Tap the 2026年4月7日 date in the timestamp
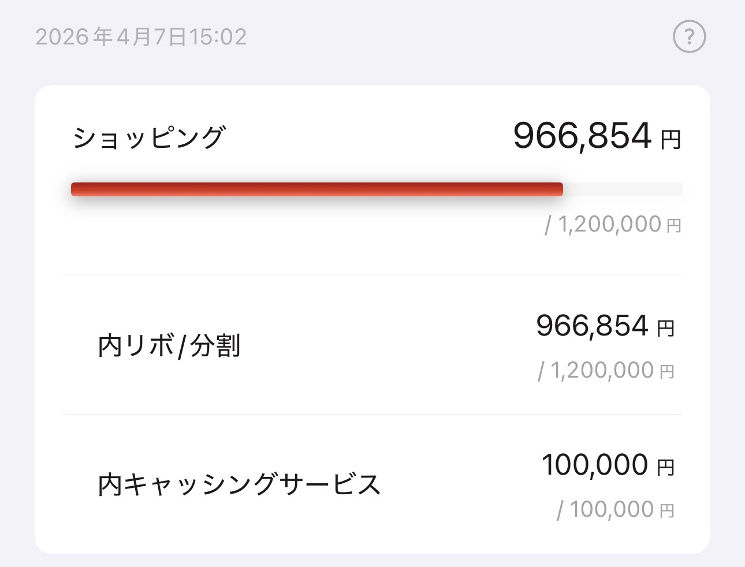Viewport: 745px width, 567px height. 111,38
